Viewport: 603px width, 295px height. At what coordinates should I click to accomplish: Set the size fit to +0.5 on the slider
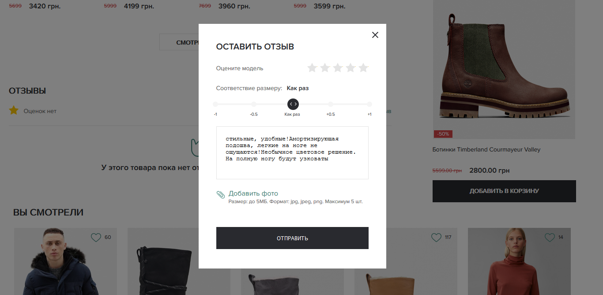[331, 104]
